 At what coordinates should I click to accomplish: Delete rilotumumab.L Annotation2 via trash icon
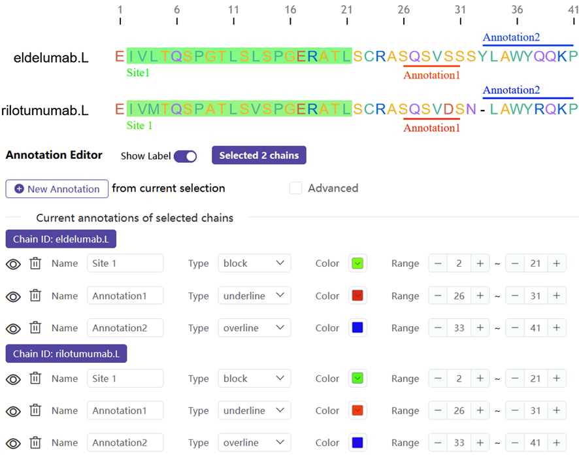(x=35, y=443)
